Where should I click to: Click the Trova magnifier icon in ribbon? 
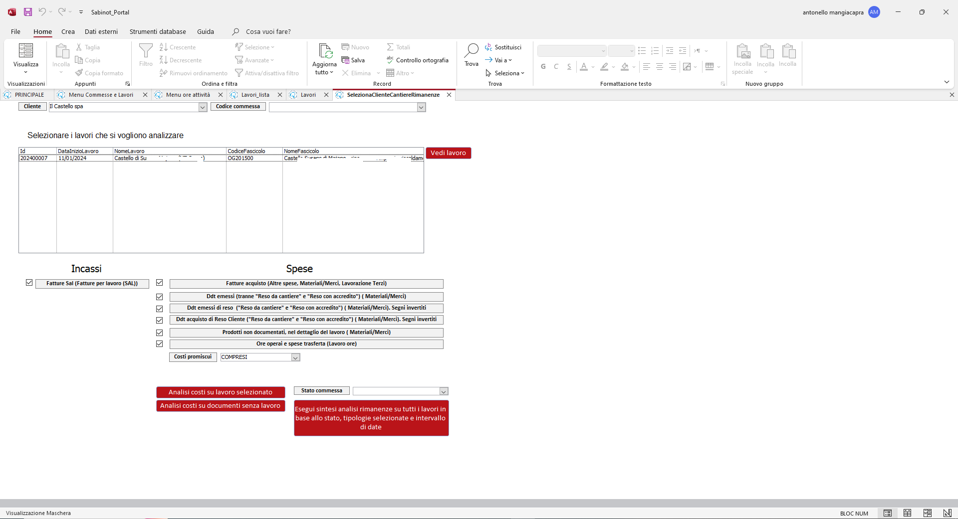tap(471, 50)
